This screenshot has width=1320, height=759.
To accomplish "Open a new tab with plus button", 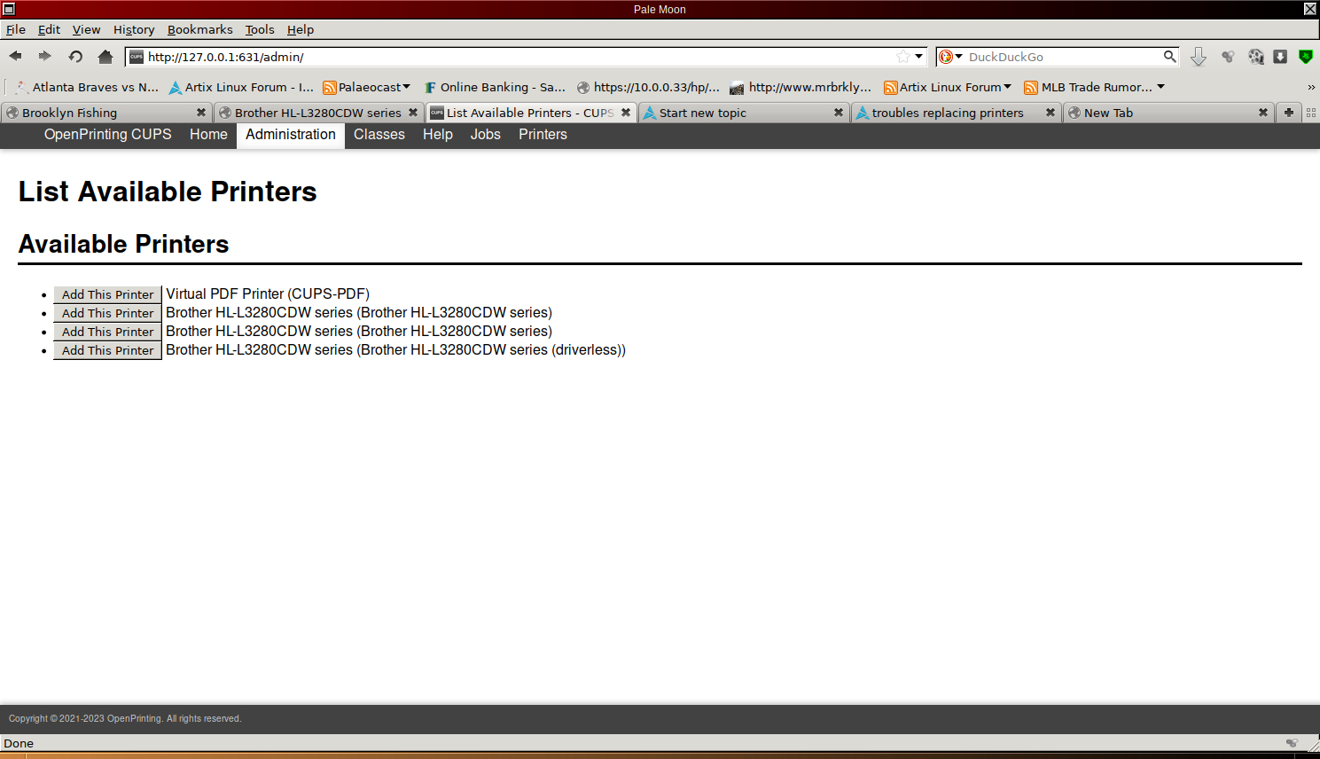I will [1288, 113].
